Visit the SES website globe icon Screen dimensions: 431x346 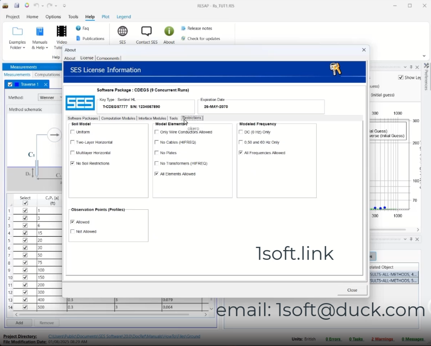(x=123, y=31)
